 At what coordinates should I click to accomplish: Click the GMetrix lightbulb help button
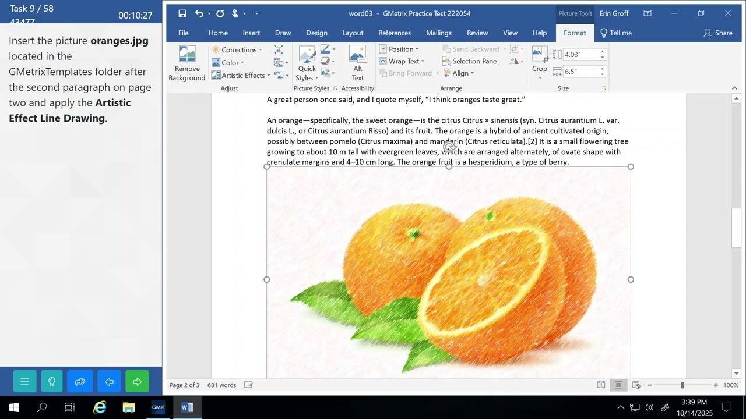(x=52, y=382)
